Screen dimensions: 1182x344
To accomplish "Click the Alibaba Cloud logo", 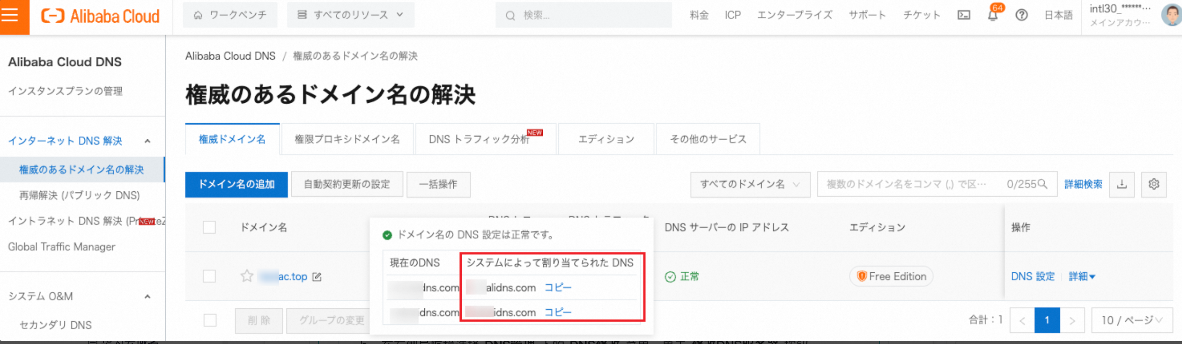I will click(100, 16).
